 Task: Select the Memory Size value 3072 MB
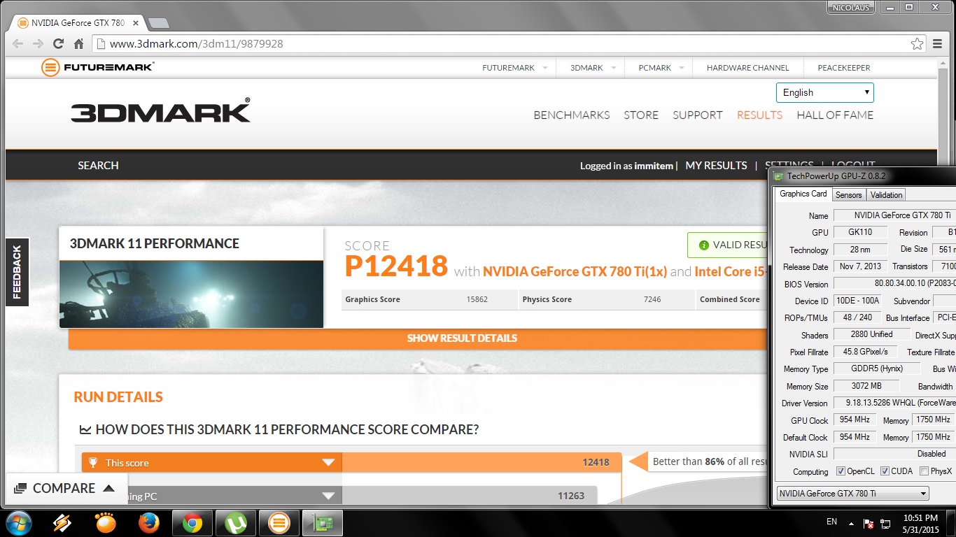(866, 386)
